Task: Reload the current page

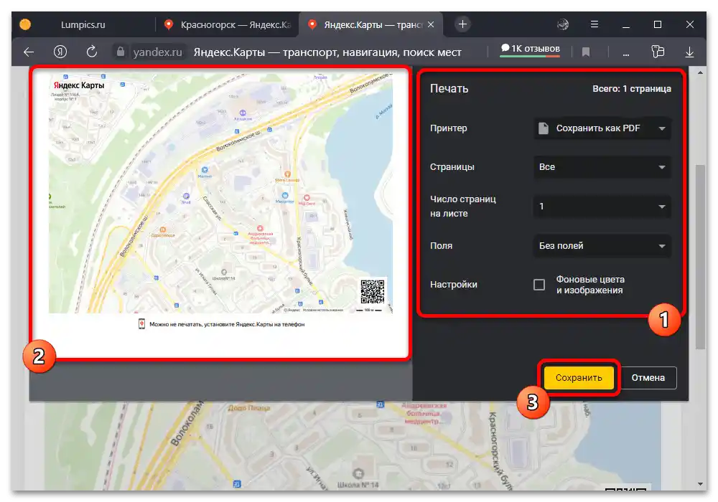Action: point(91,52)
